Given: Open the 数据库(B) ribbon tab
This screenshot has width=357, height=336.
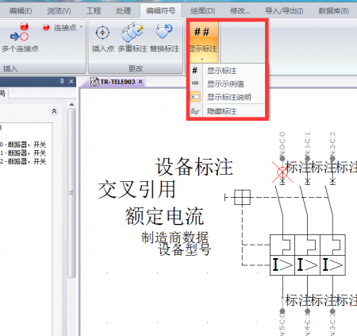Looking at the screenshot, I should [333, 11].
